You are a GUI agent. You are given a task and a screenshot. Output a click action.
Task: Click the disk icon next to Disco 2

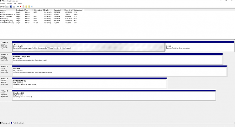point(2,66)
